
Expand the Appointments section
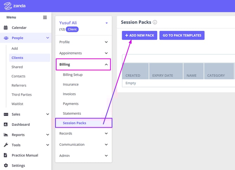[106, 53]
